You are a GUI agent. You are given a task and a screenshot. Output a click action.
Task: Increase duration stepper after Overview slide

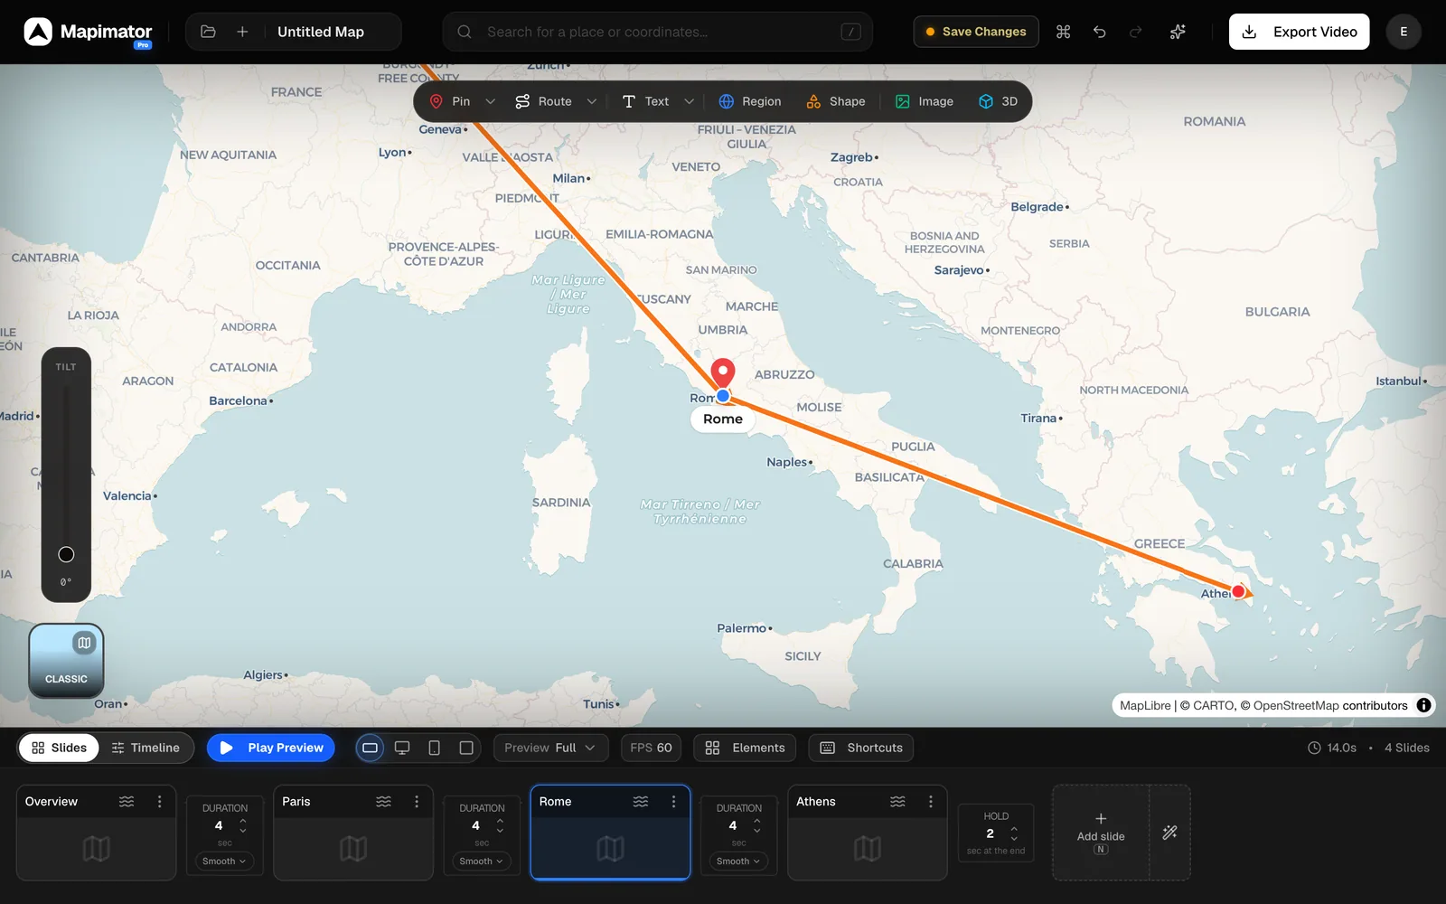(x=243, y=821)
